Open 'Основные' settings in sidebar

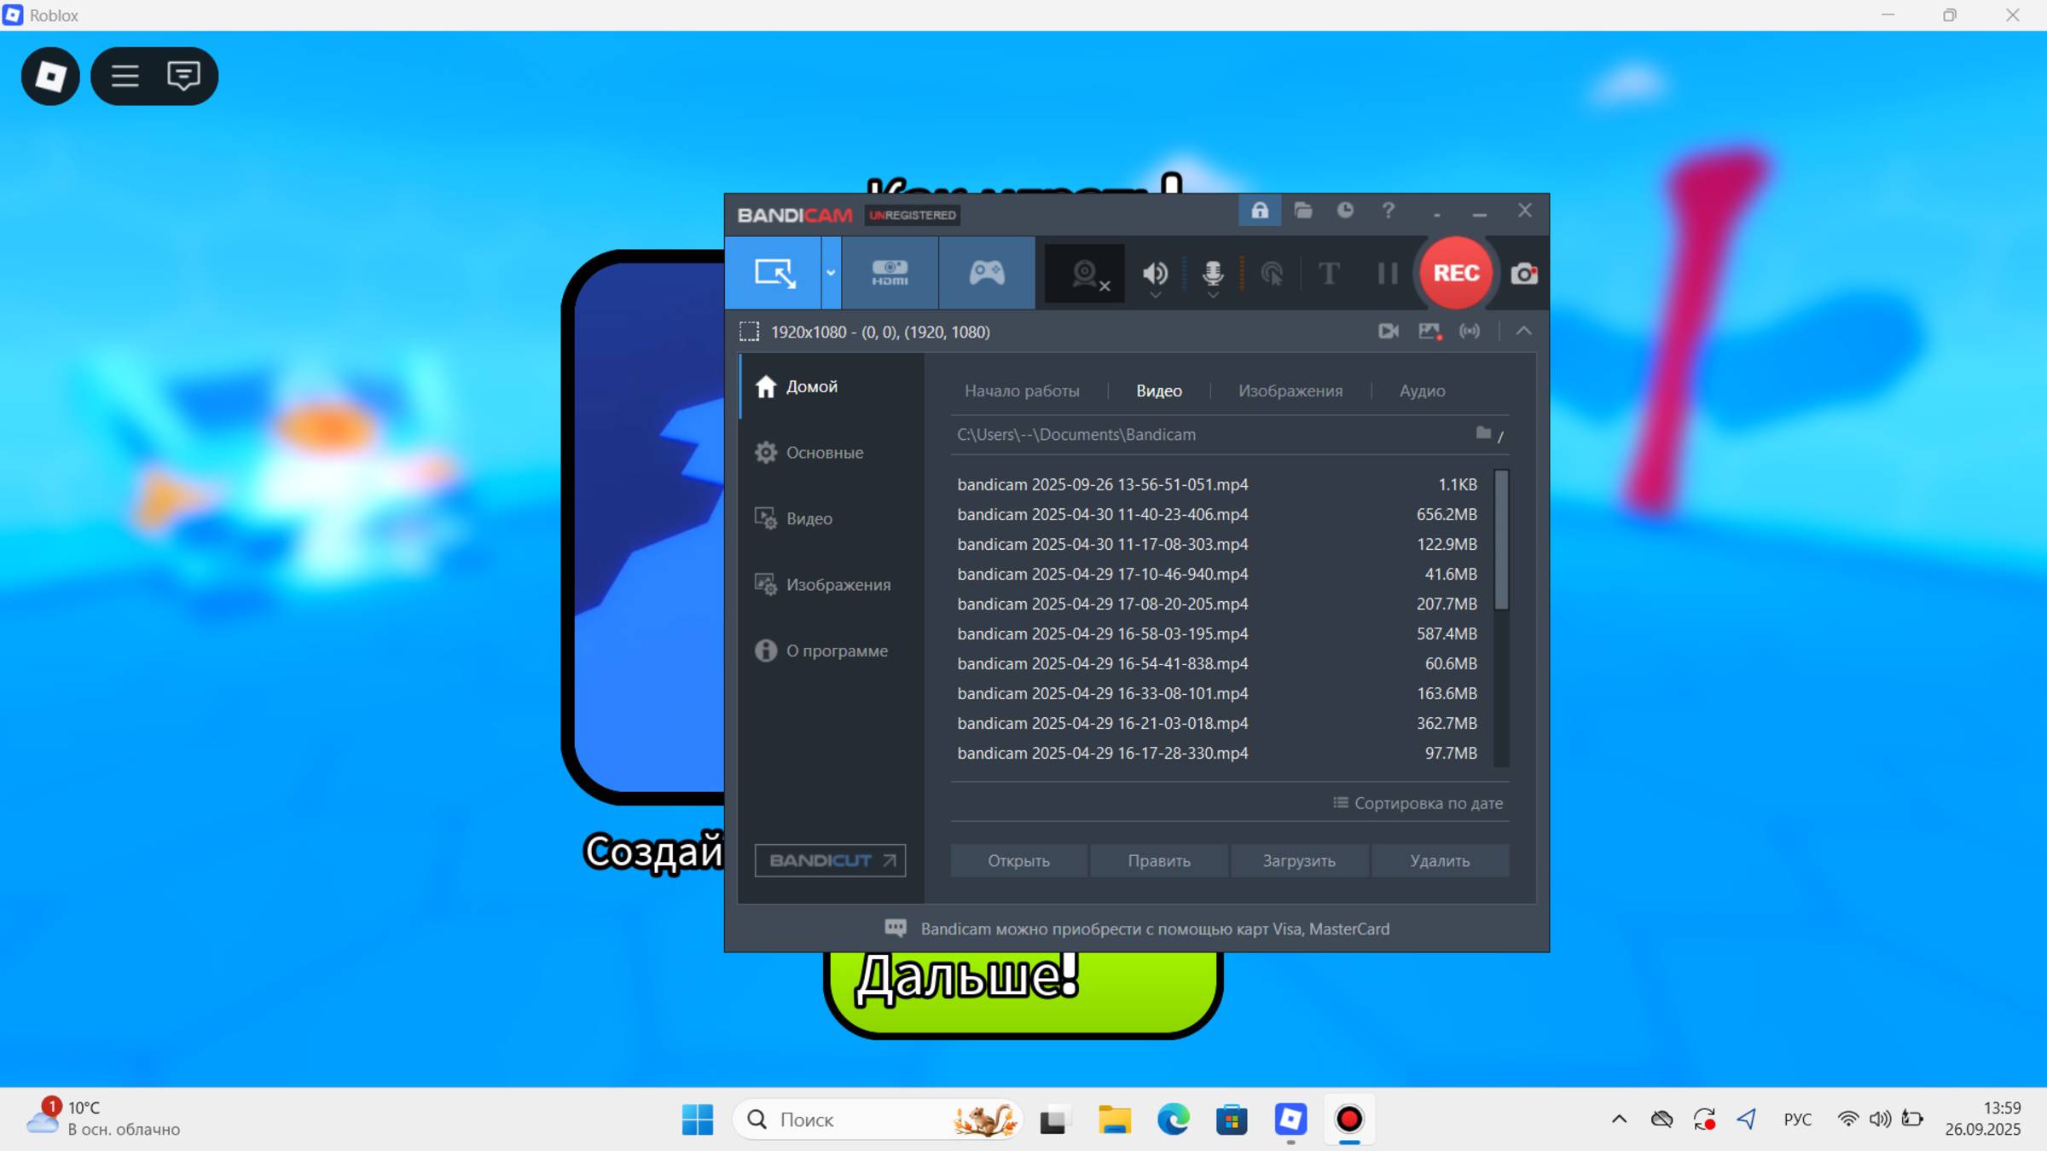click(x=824, y=453)
